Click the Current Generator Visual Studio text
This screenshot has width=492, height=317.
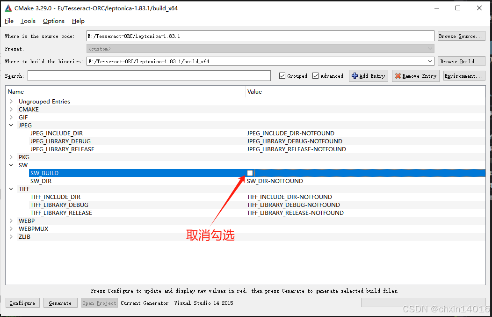click(177, 303)
